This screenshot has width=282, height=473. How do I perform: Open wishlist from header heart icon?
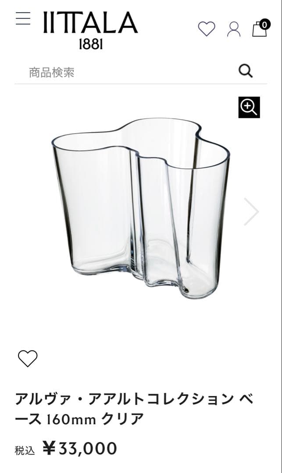(207, 29)
